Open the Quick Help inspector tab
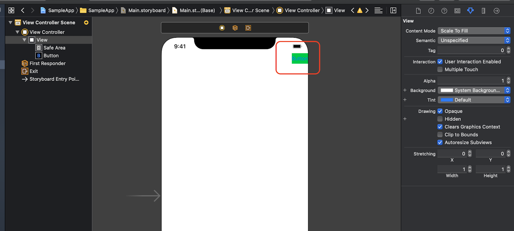 pos(444,11)
